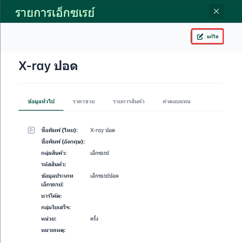The width and height of the screenshot is (242, 243).
Task: Click the ครั้ง unit value
Action: tap(94, 219)
